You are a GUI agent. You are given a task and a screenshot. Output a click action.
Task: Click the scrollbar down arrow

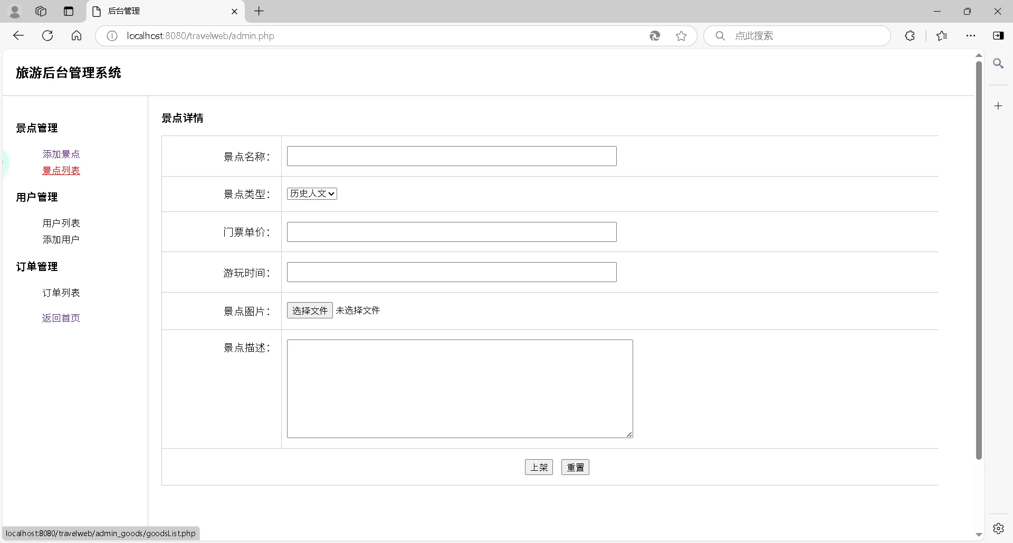[979, 534]
